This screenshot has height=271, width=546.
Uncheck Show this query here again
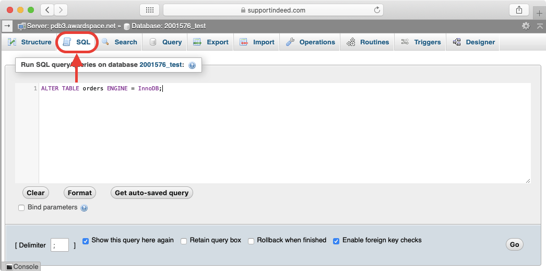tap(86, 241)
